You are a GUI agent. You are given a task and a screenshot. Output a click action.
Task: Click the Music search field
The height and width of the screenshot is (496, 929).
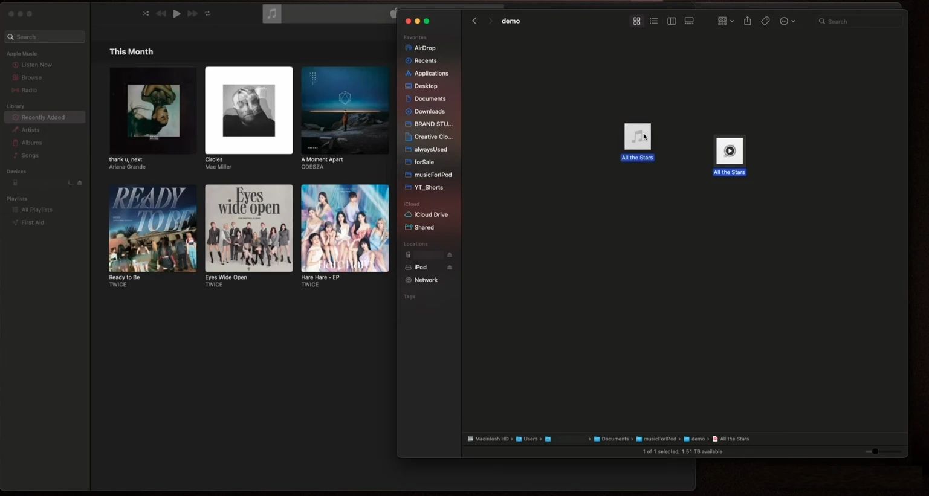pyautogui.click(x=45, y=37)
